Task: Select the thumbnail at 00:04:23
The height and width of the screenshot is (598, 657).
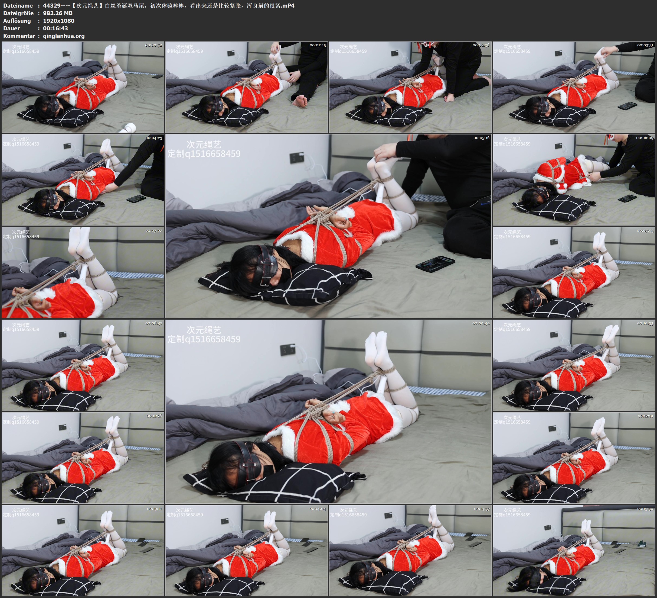Action: click(83, 179)
